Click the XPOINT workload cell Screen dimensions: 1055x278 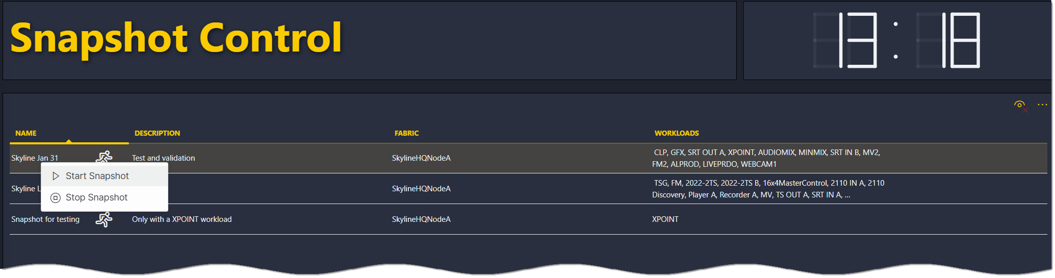point(665,219)
